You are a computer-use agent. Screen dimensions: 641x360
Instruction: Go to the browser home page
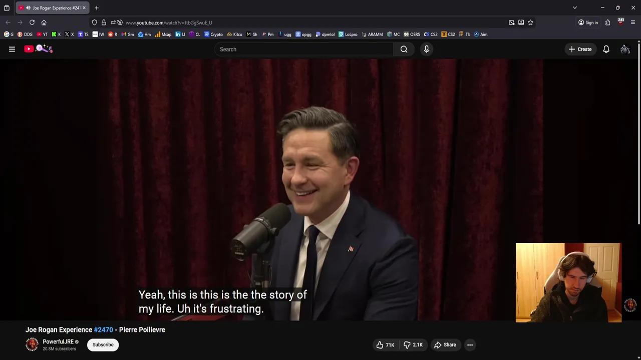pos(44,22)
